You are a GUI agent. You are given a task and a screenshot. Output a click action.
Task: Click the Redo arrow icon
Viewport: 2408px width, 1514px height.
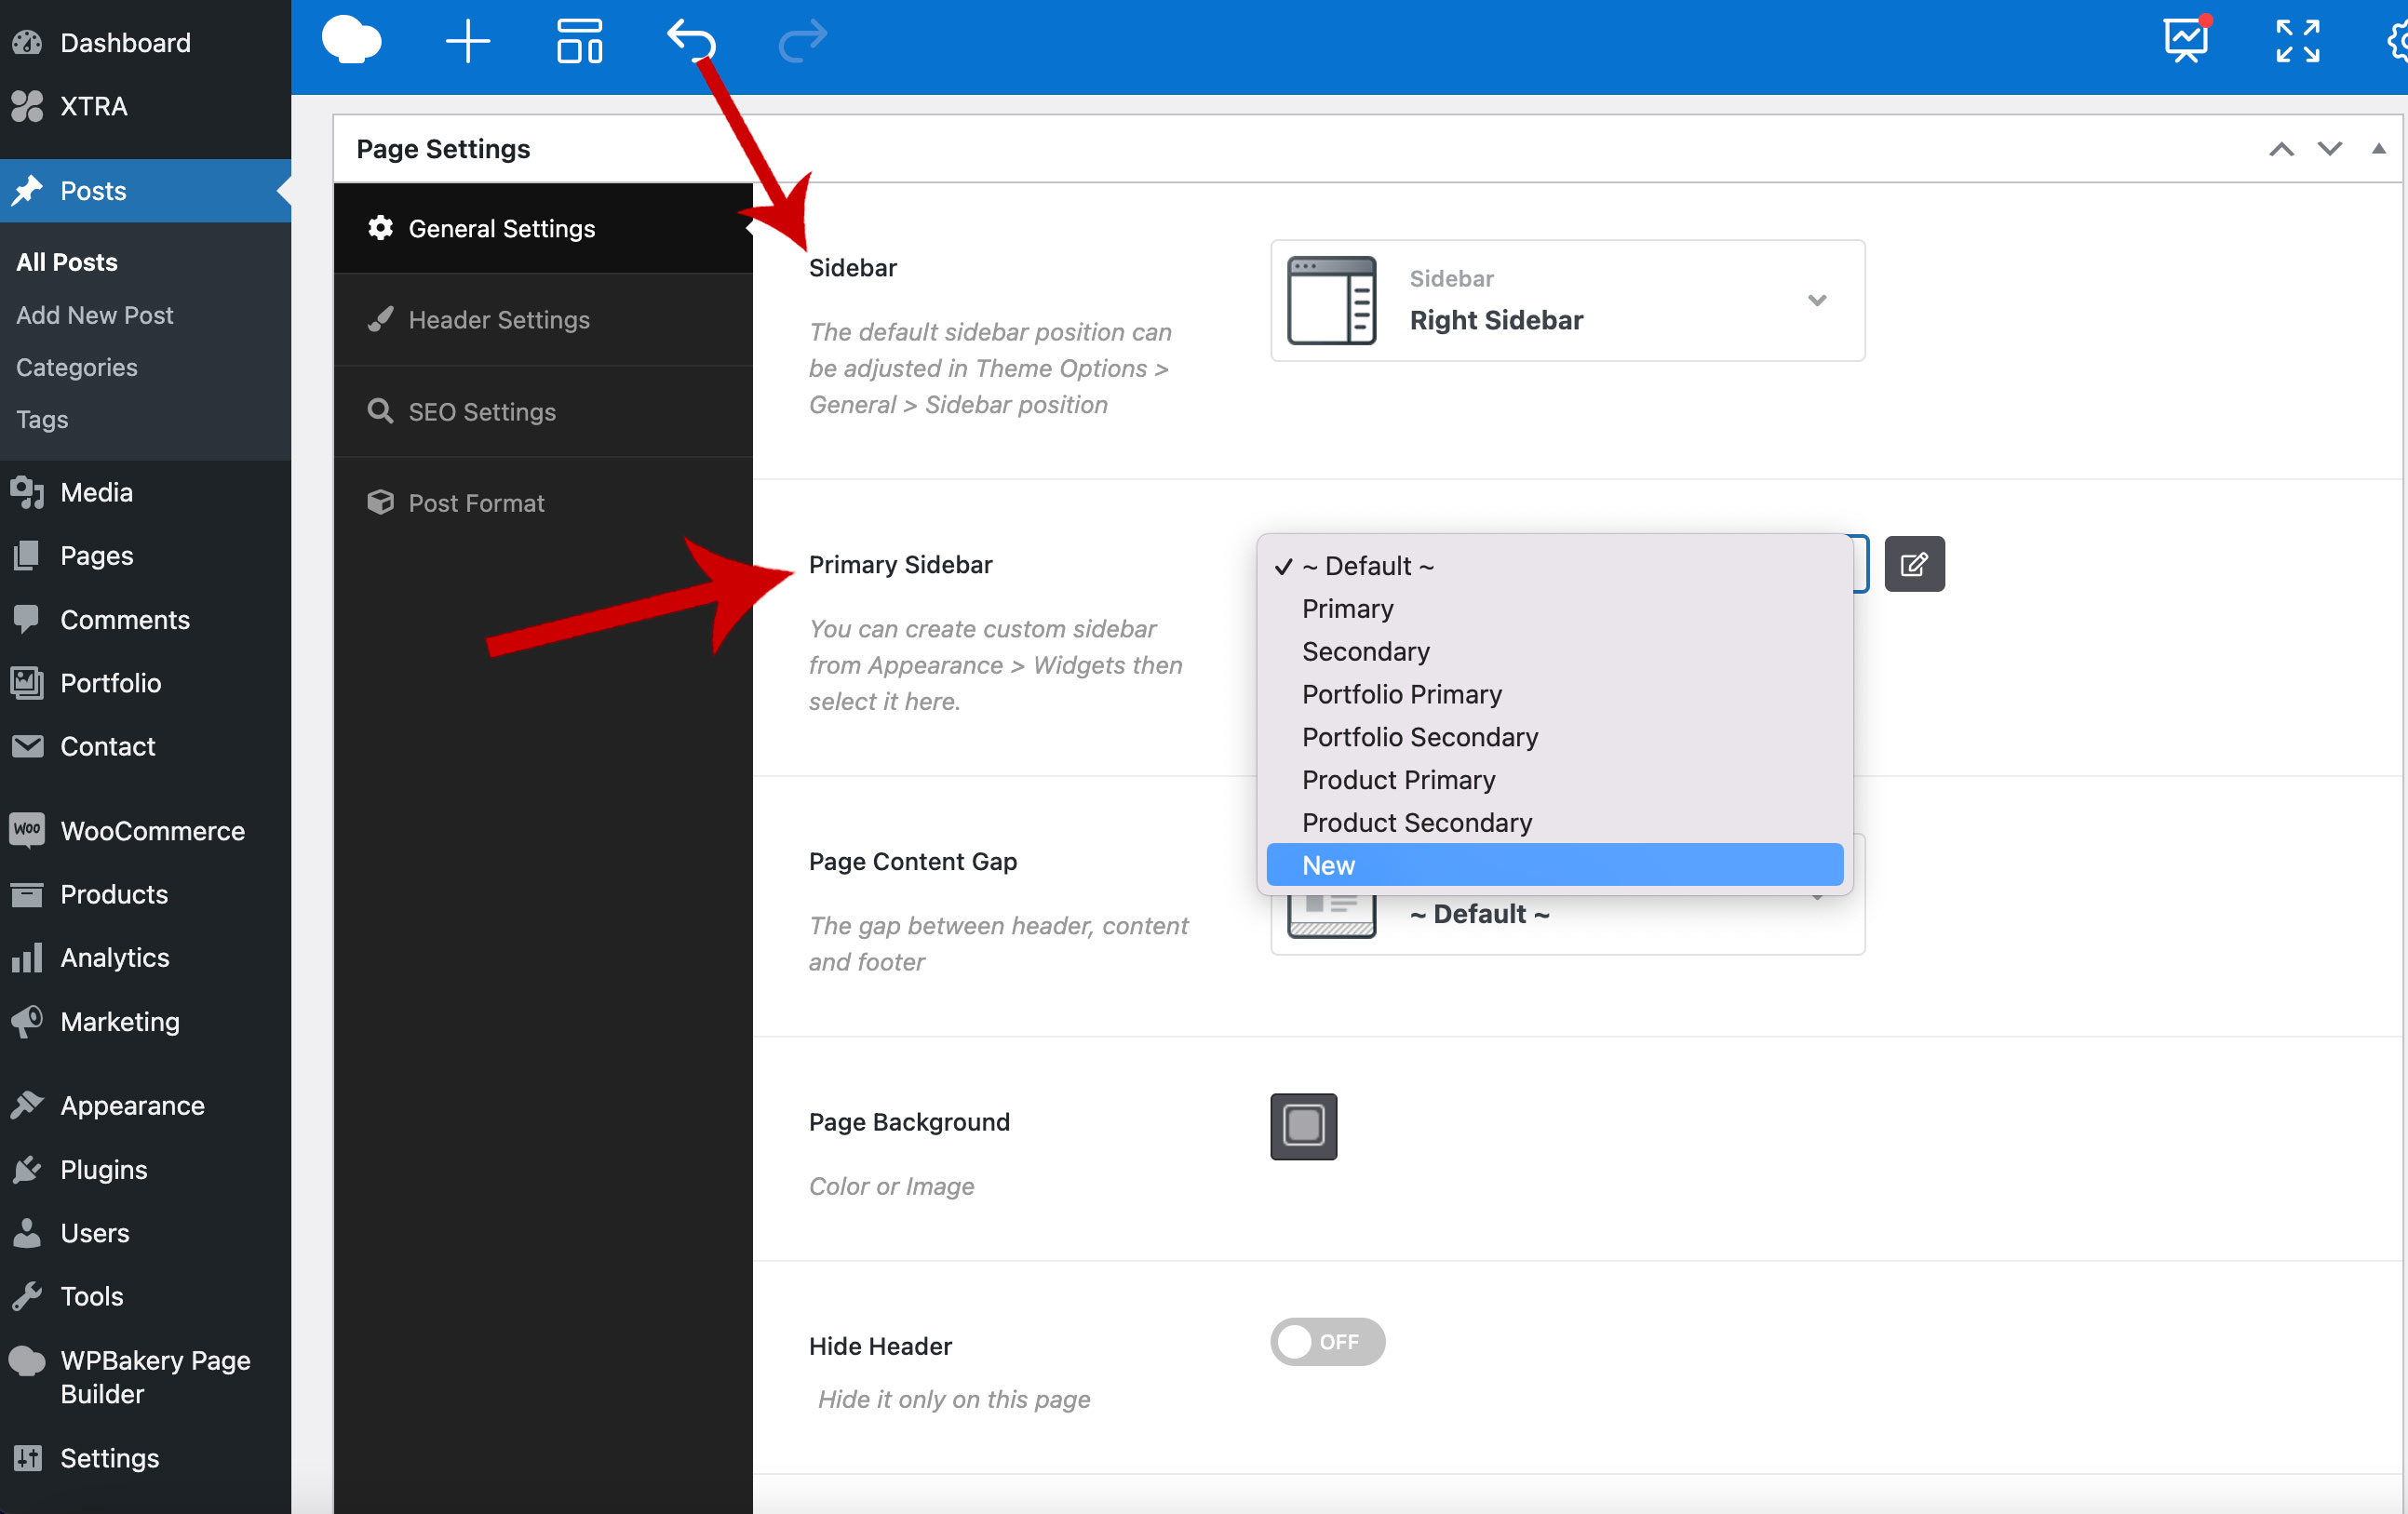[802, 41]
